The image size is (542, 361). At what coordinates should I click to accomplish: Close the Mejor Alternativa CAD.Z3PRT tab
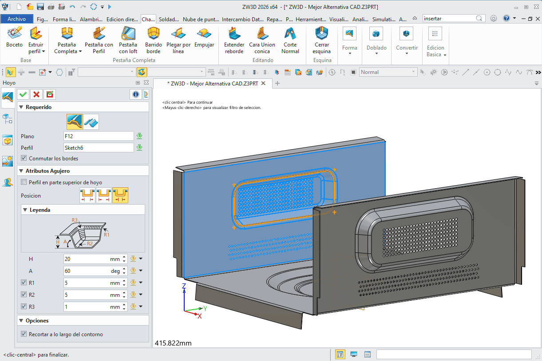tap(263, 83)
